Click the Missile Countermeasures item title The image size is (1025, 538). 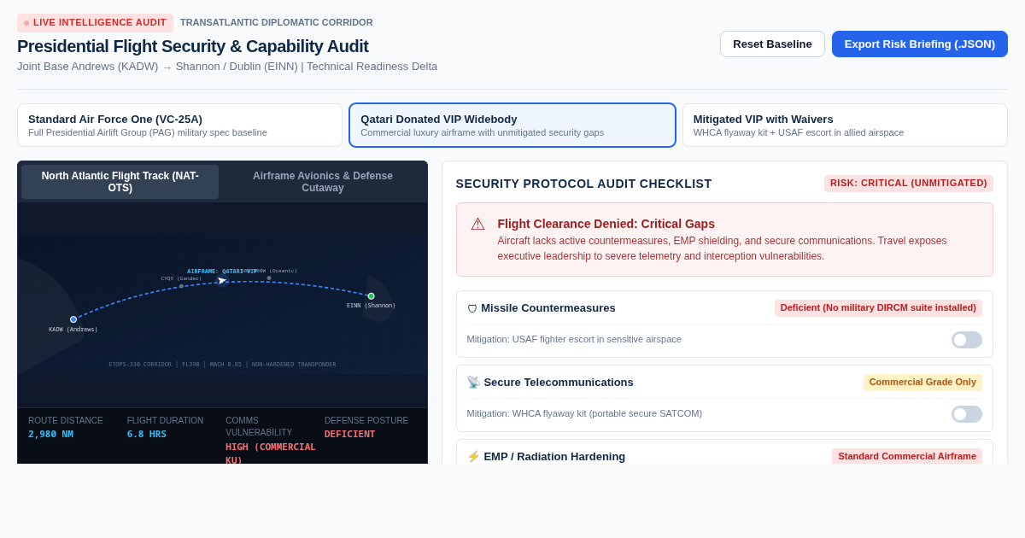coord(548,308)
